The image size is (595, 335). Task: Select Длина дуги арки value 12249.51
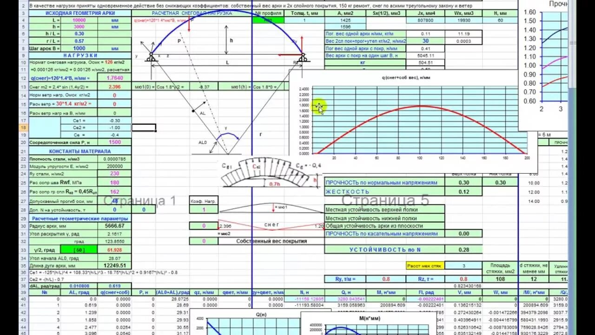115,265
